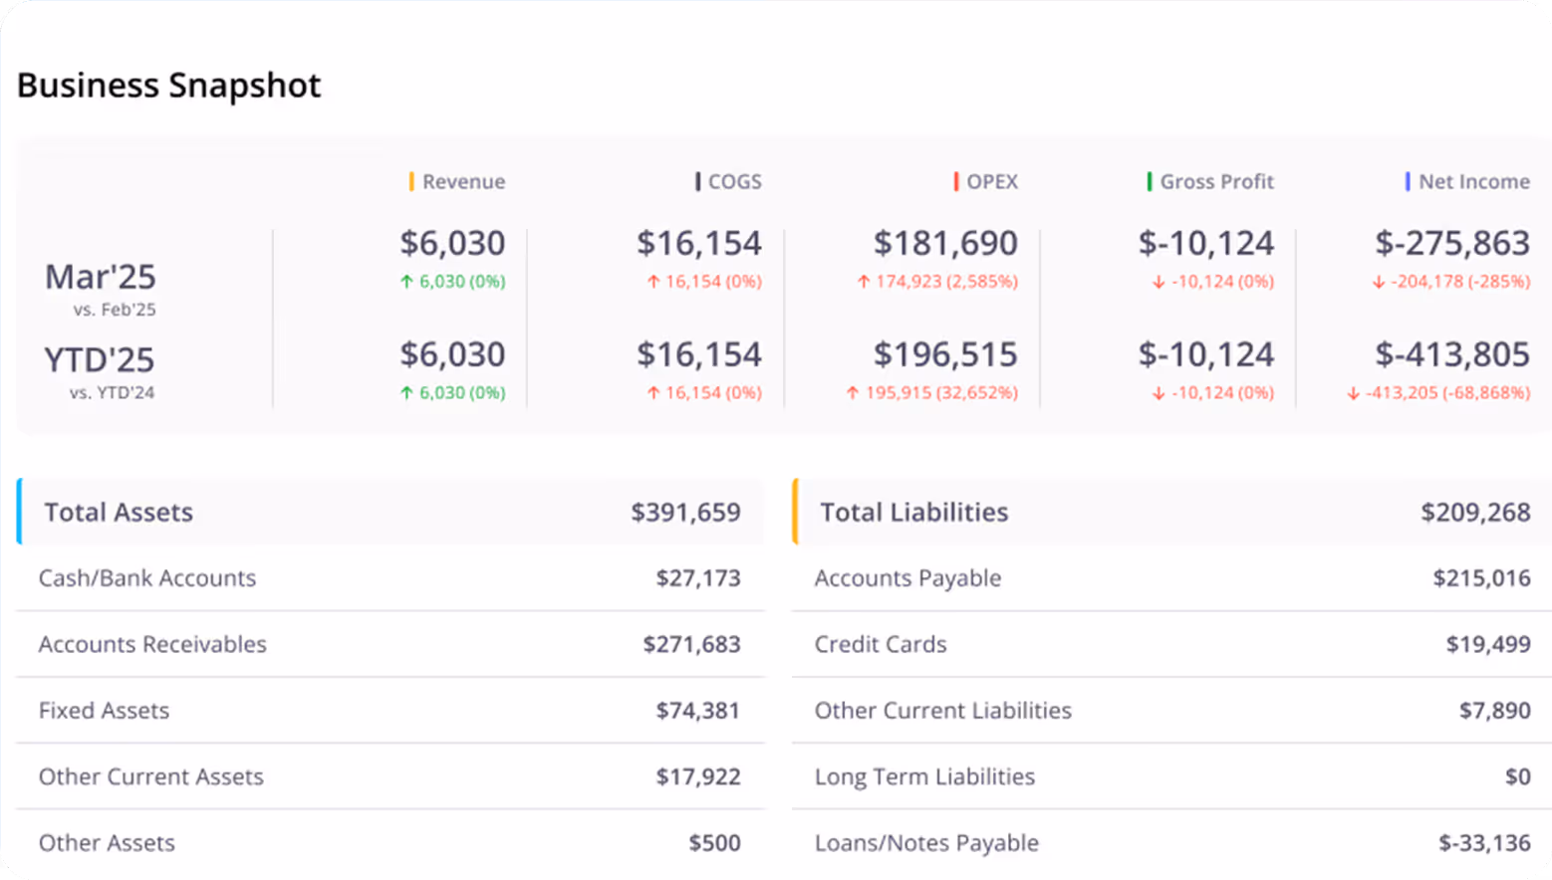Screen dimensions: 1552x880
Task: Toggle visibility of the Gross Profit column
Action: (x=1216, y=181)
